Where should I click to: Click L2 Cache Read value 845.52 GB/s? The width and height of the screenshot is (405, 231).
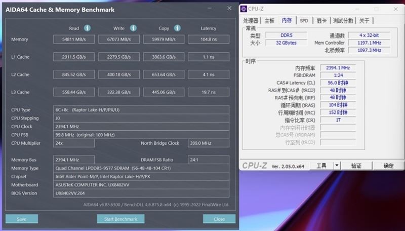(x=74, y=74)
